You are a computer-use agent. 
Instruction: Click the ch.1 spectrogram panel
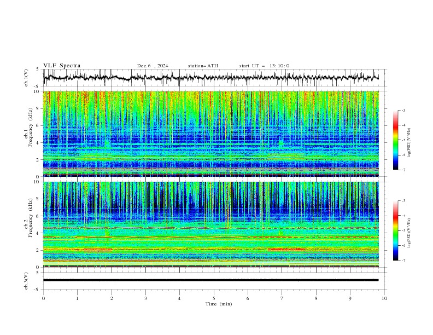(211, 134)
